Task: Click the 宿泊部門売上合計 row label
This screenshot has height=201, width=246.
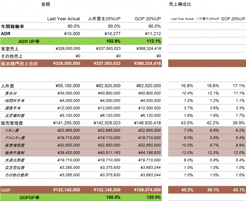Action: pos(19,64)
